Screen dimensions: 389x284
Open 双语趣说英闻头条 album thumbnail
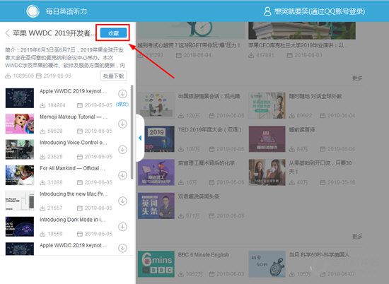click(x=156, y=206)
